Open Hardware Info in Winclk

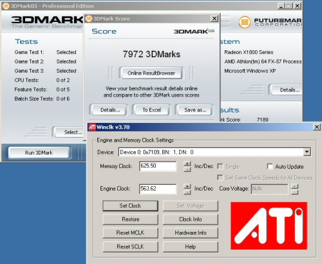[x=191, y=233]
